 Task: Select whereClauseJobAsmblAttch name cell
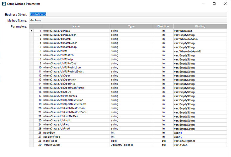pos(76,43)
